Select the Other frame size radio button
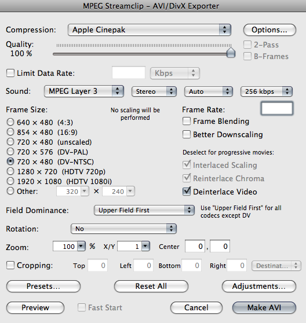 click(10, 191)
